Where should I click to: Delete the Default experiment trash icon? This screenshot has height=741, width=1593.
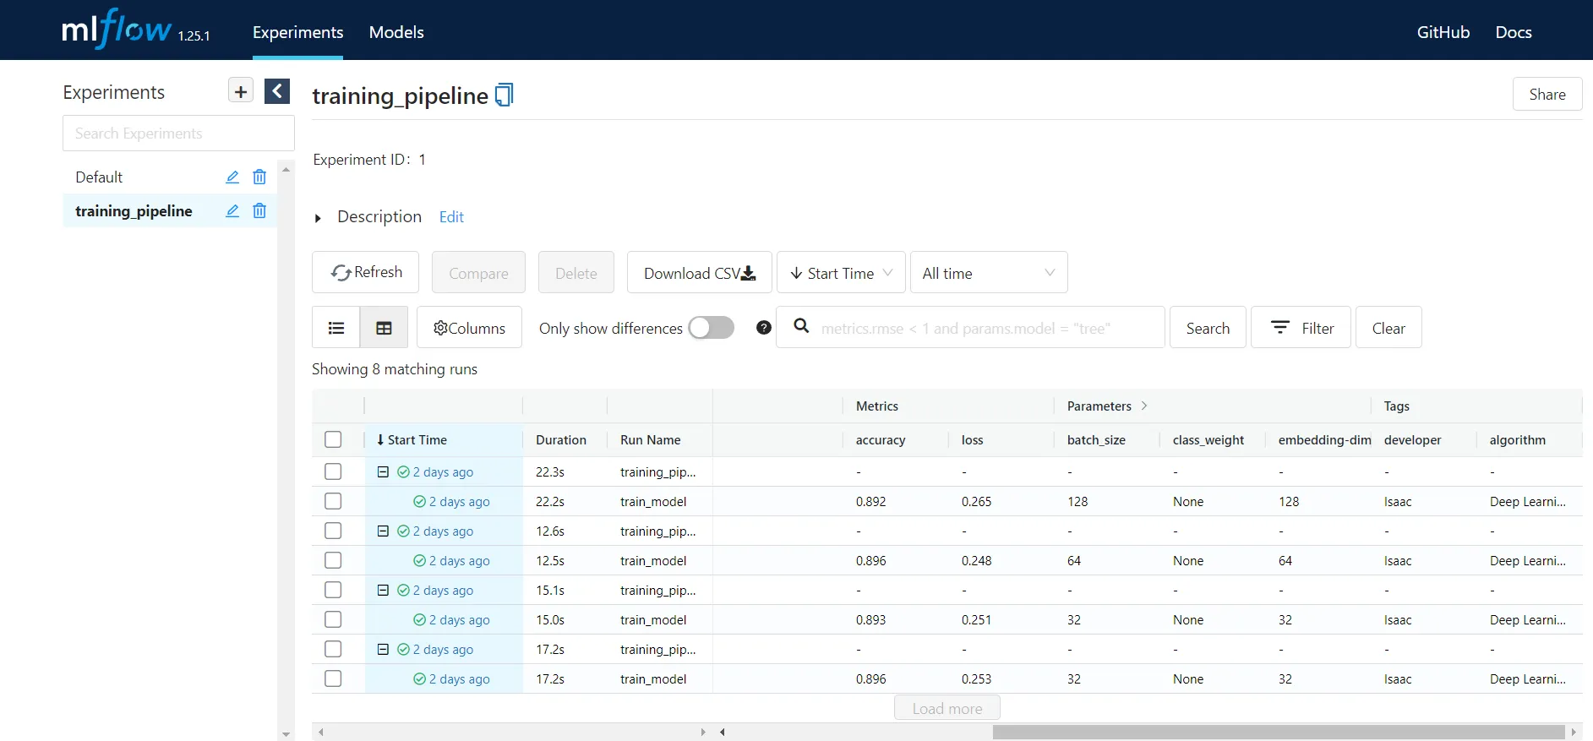[259, 177]
